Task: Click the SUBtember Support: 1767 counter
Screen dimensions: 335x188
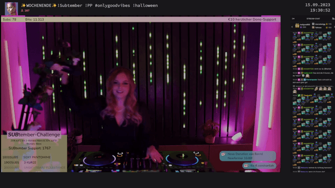Action: [x=30, y=148]
